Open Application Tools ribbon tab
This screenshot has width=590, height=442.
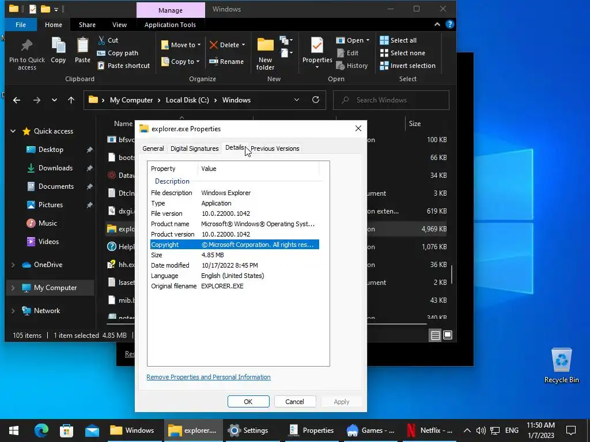(170, 25)
